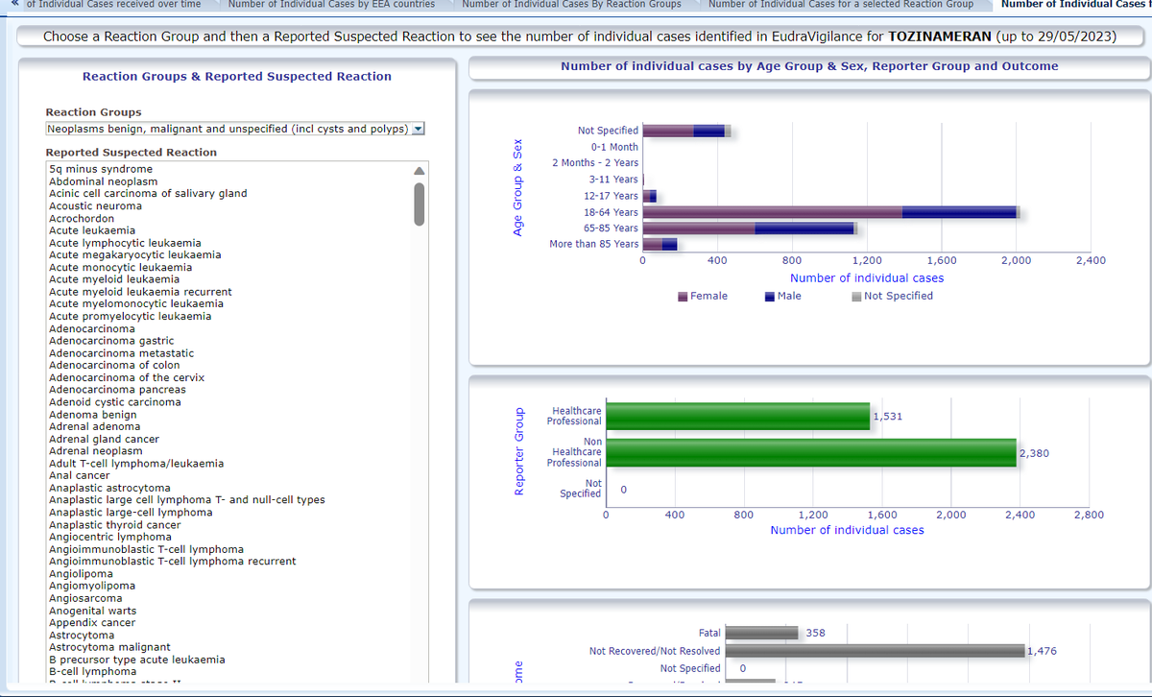Click the Healthcare Professional green bar
1152x697 pixels.
pos(738,416)
